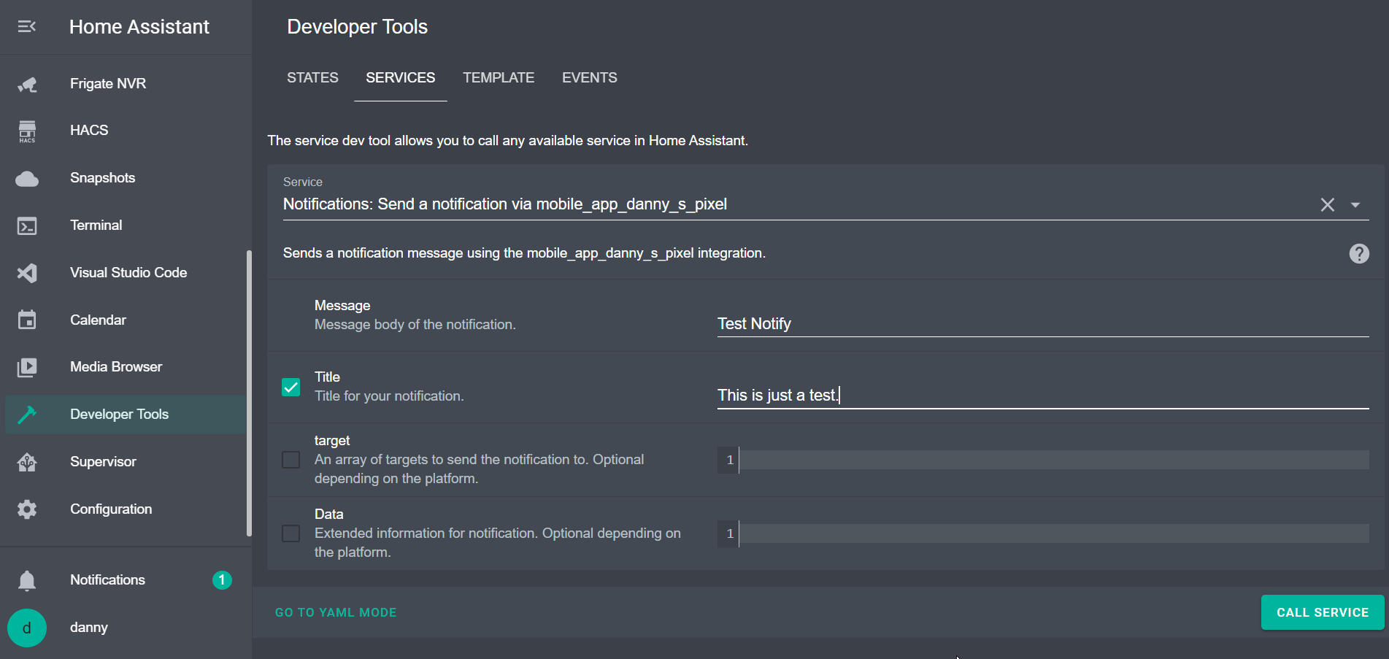Viewport: 1389px width, 659px height.
Task: Open the Snapshots sidebar item
Action: tap(126, 178)
